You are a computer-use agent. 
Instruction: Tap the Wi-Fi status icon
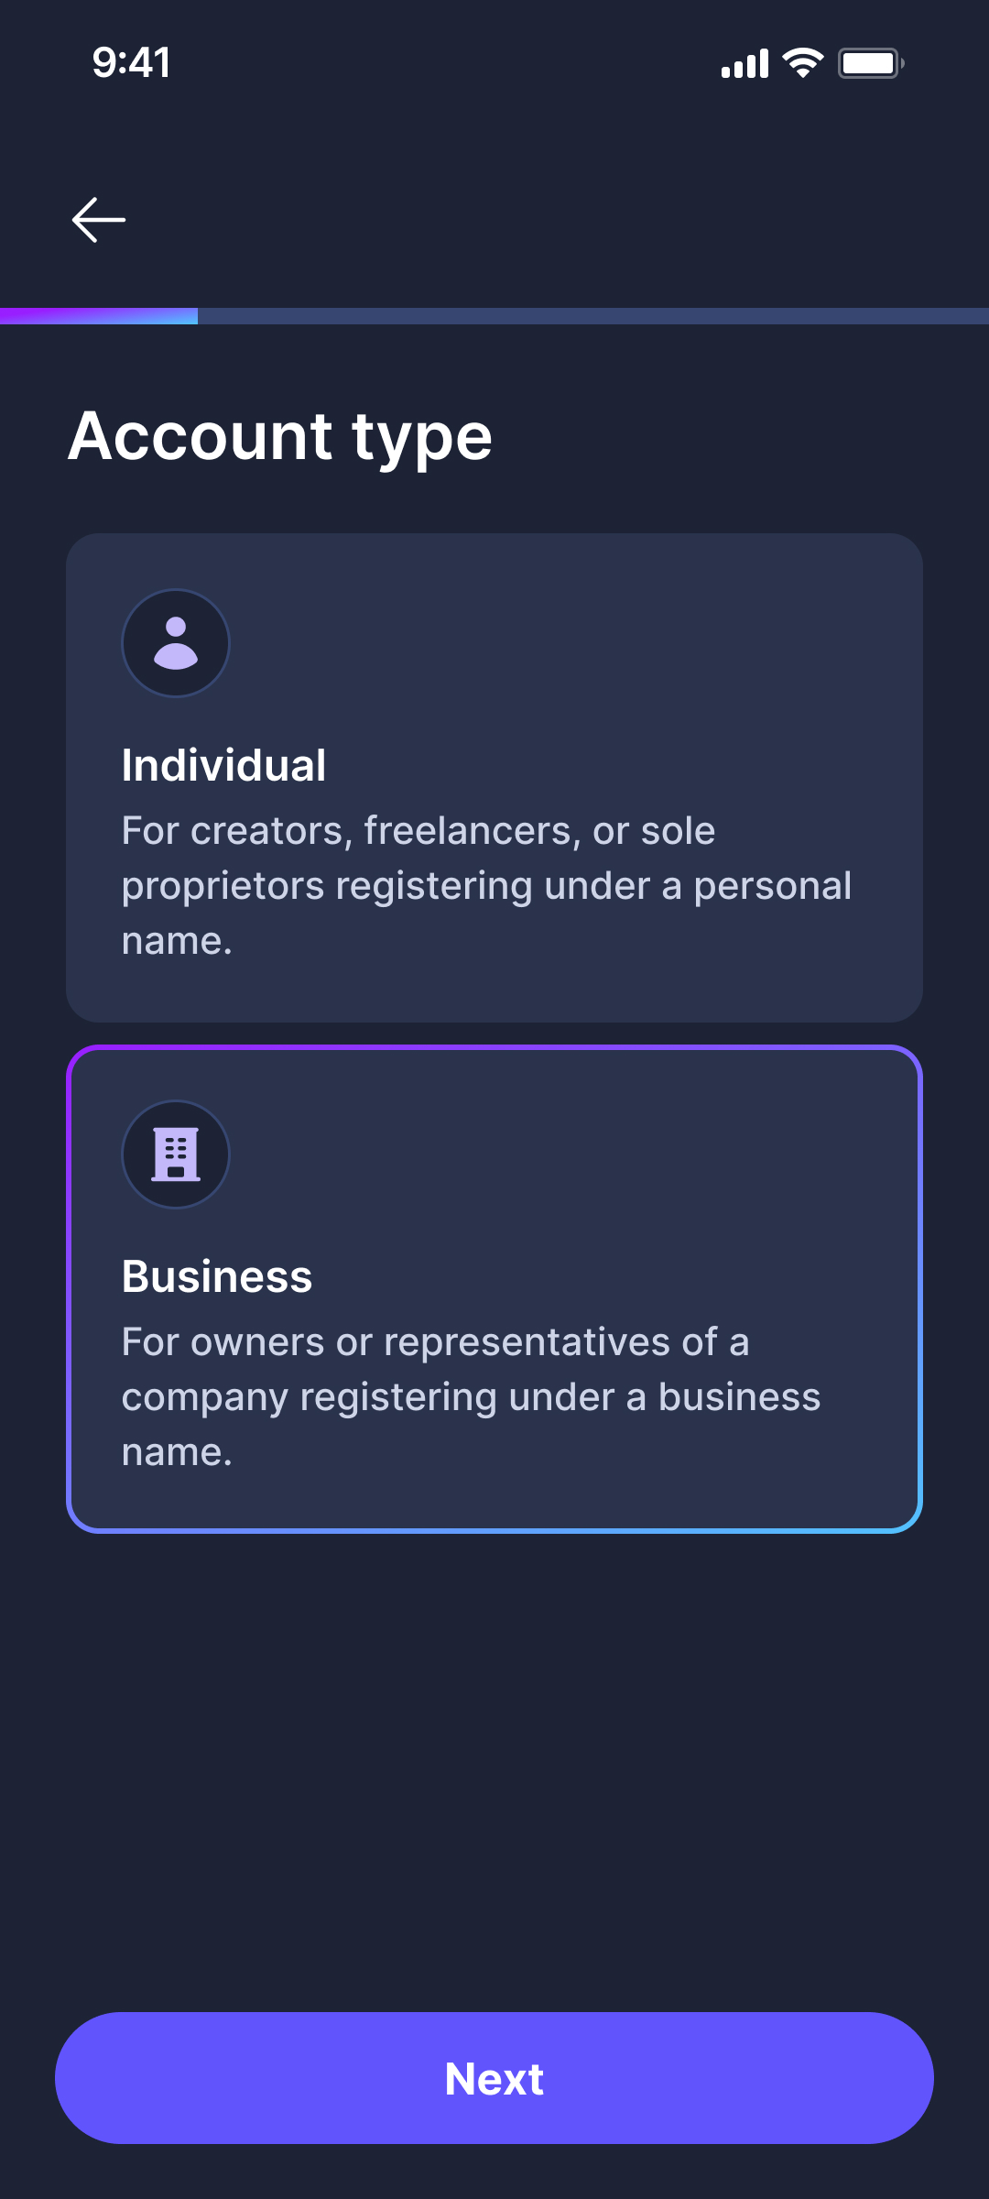(803, 63)
